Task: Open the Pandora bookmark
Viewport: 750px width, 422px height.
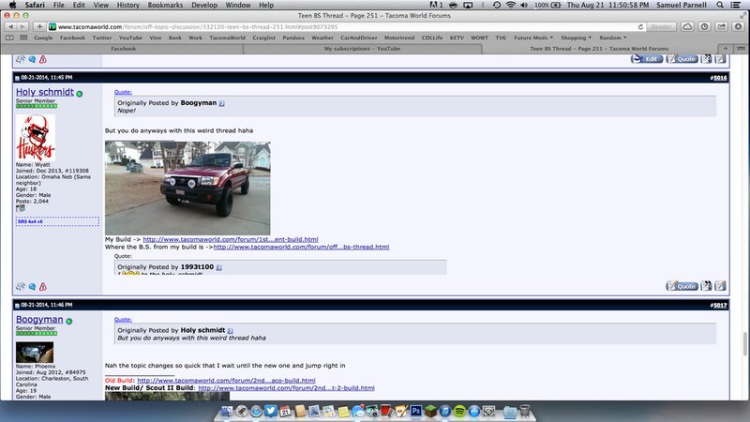Action: click(x=293, y=38)
